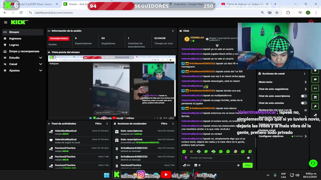321x180 pixels.
Task: Open Modo lento options chevron
Action: (305, 82)
